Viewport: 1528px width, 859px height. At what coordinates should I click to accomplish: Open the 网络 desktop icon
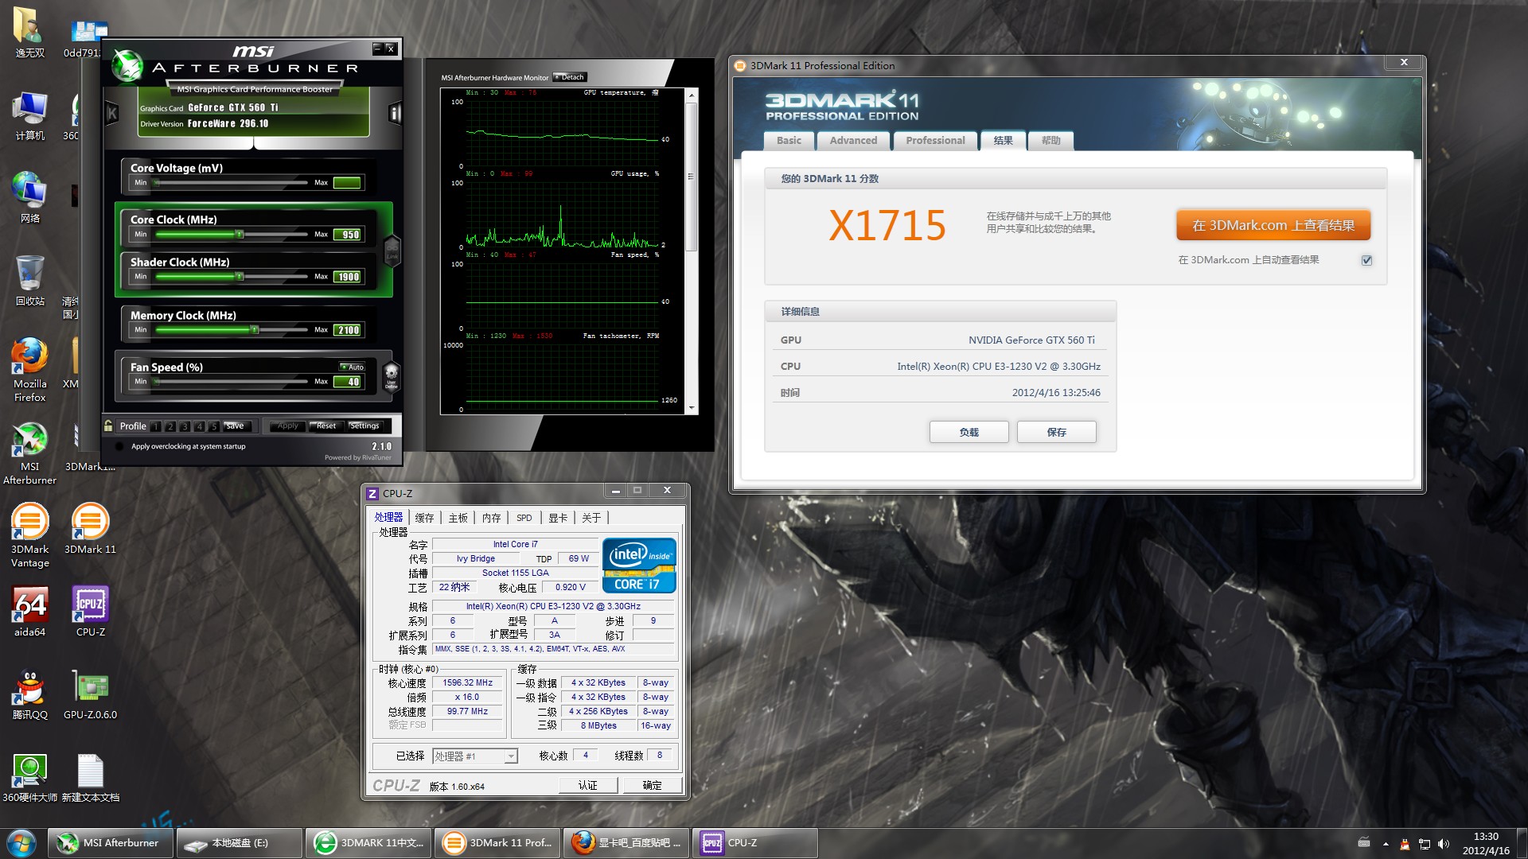(30, 197)
